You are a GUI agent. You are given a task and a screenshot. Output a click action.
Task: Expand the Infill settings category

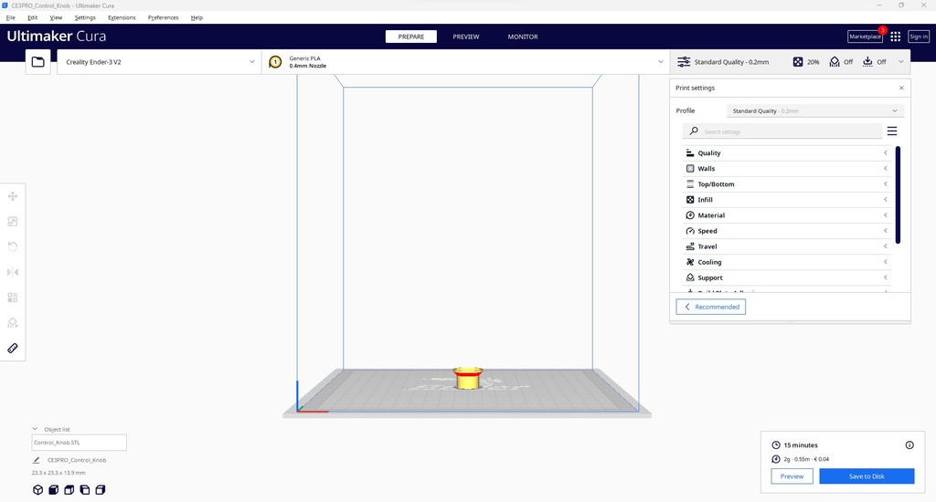pos(787,200)
